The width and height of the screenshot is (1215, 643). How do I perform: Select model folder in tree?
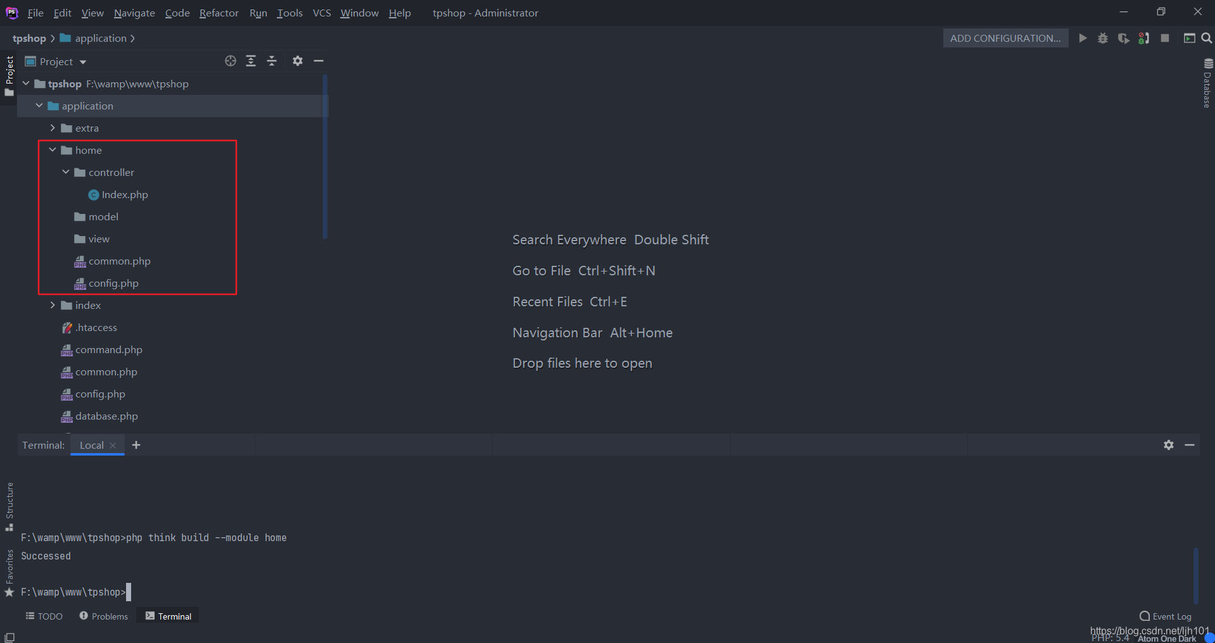96,217
